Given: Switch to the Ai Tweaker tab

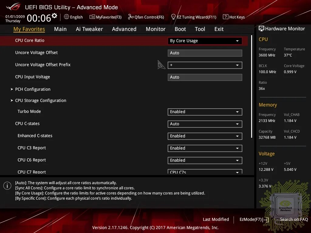Looking at the screenshot, I should (x=89, y=29).
